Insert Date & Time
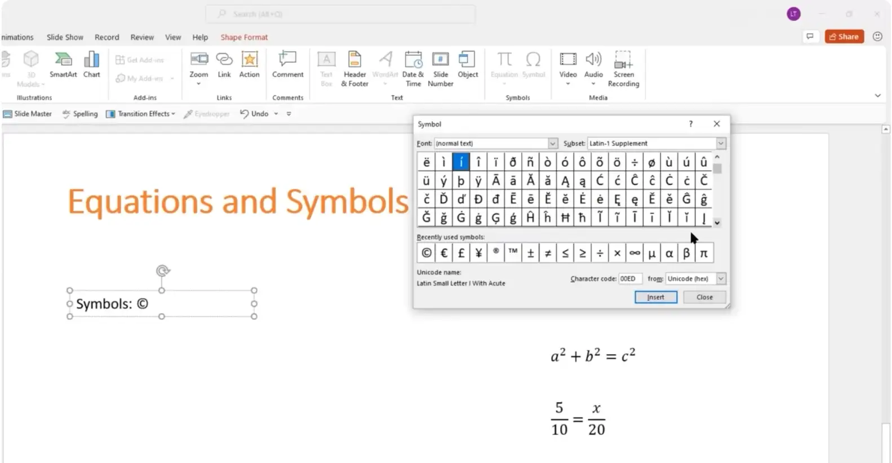The height and width of the screenshot is (463, 892). pyautogui.click(x=413, y=69)
